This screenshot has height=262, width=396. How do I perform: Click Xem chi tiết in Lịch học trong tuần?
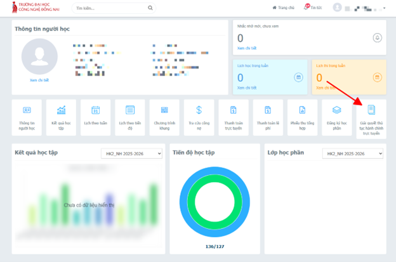pyautogui.click(x=247, y=88)
